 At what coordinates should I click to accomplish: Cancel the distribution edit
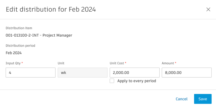click(x=182, y=99)
